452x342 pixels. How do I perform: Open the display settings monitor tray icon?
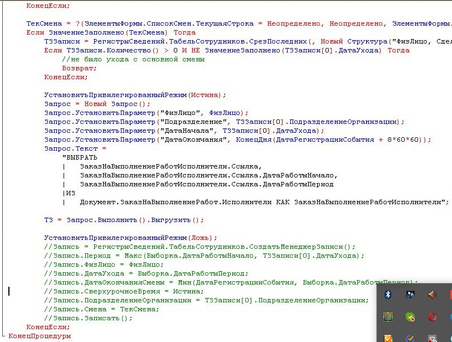pyautogui.click(x=411, y=294)
